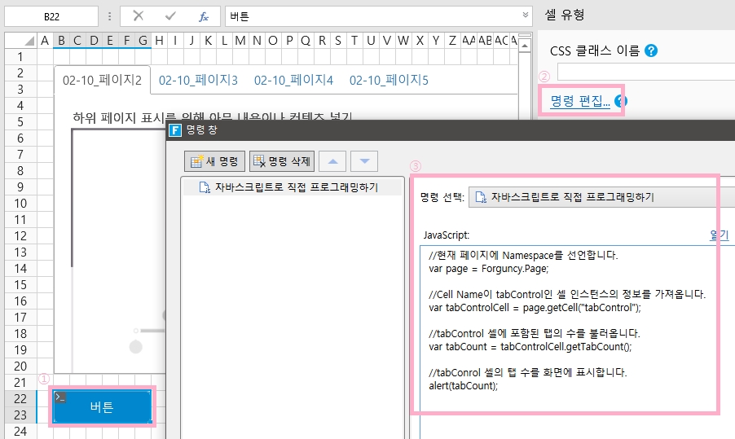Click the confirm checkmark in formula bar
Image resolution: width=735 pixels, height=439 pixels.
coord(171,15)
